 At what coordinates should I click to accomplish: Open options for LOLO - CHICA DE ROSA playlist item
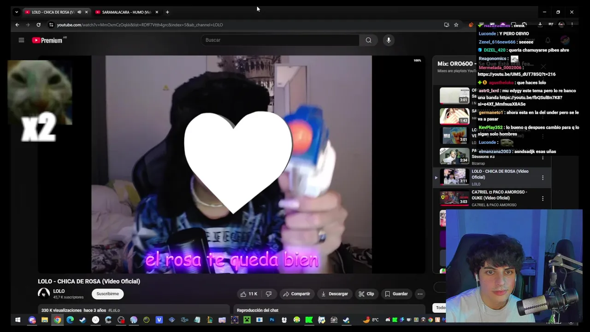[x=543, y=178]
